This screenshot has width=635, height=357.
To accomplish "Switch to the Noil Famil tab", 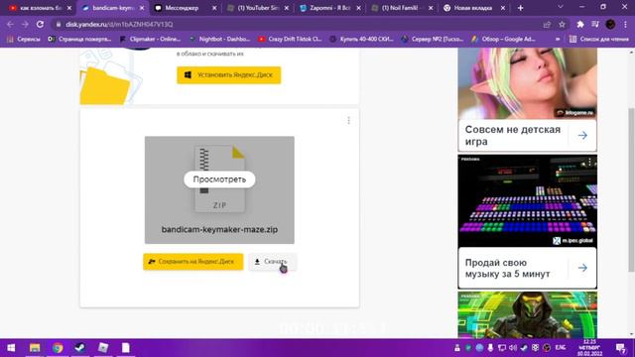I will (x=402, y=8).
